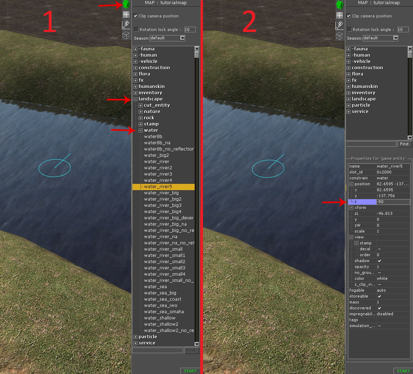This screenshot has width=413, height=374.
Task: Collapse position property group
Action: [x=351, y=184]
